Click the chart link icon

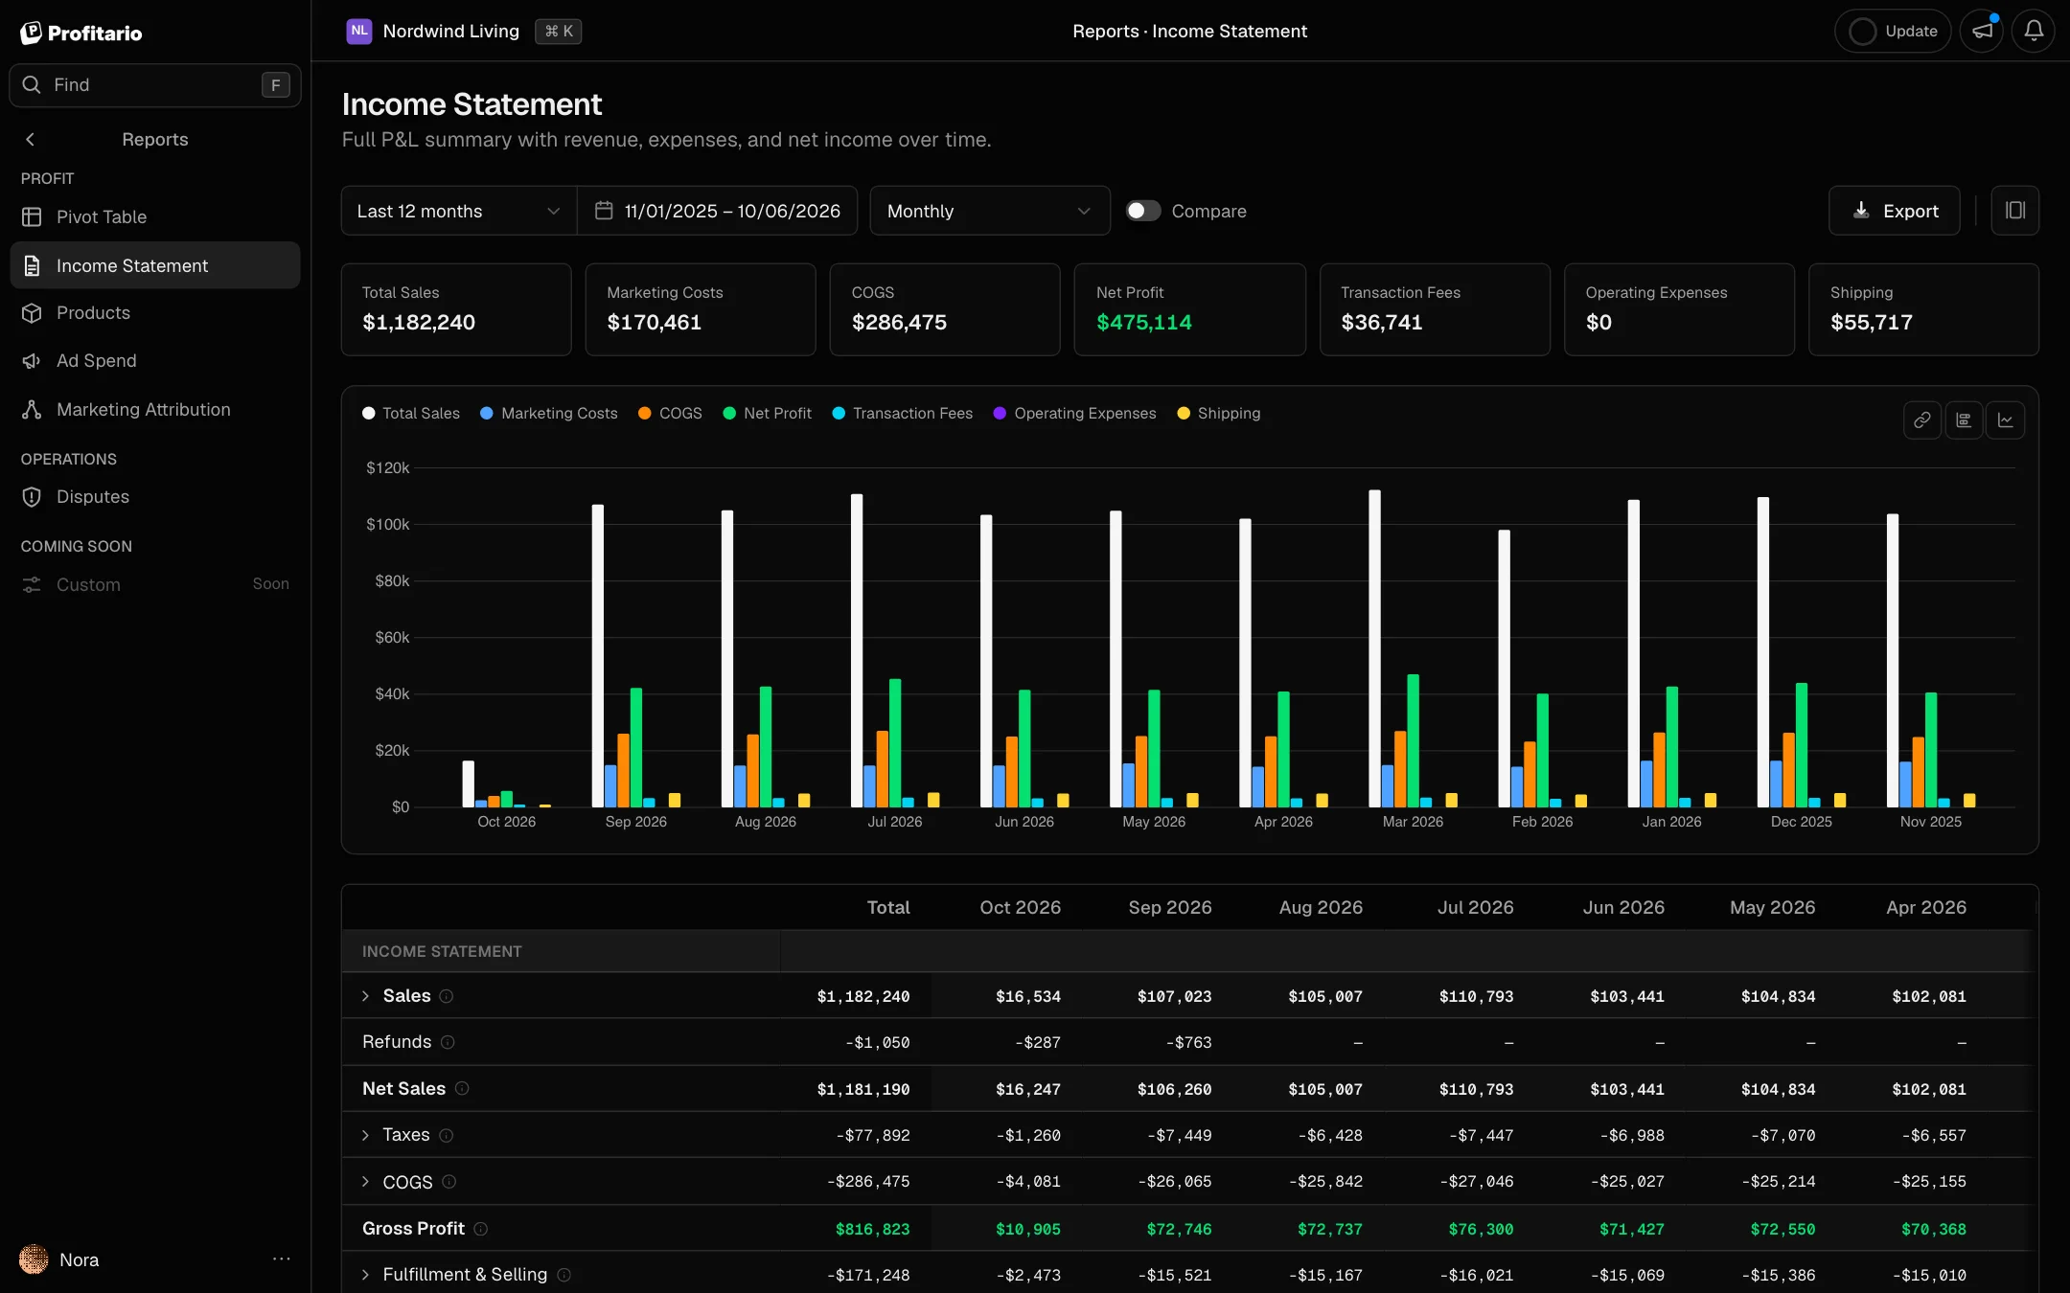(1921, 420)
